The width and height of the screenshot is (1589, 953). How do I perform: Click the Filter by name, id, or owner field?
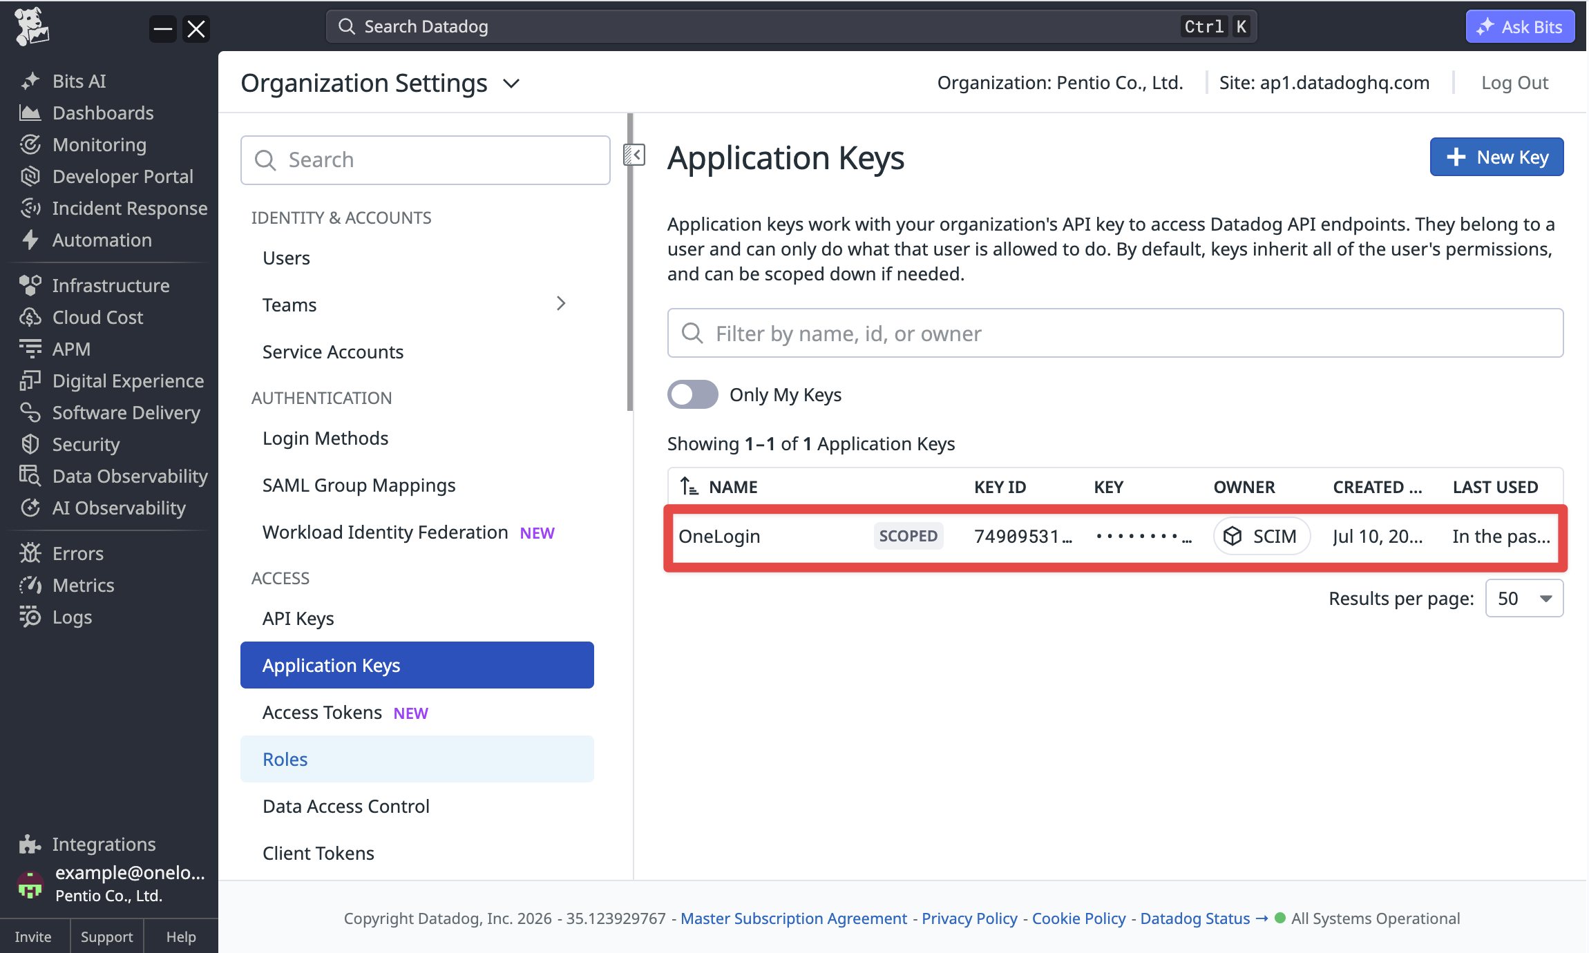tap(1115, 333)
